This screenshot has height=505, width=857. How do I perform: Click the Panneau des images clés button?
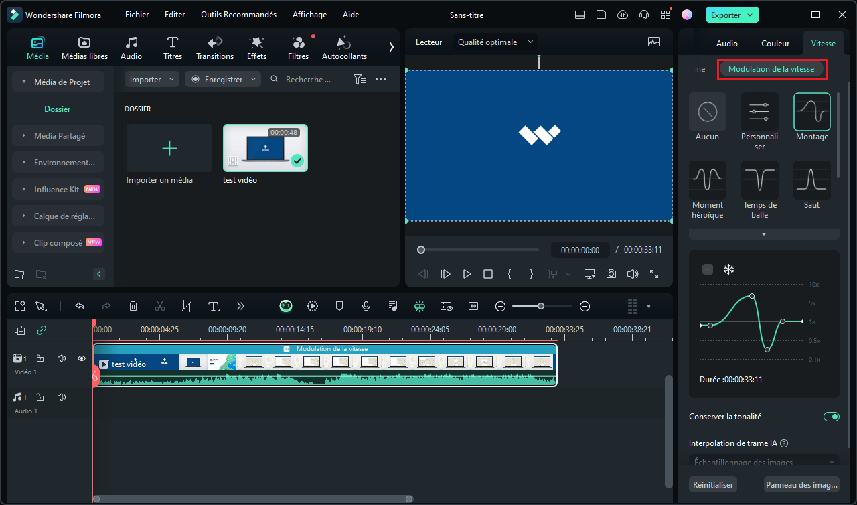(x=802, y=484)
